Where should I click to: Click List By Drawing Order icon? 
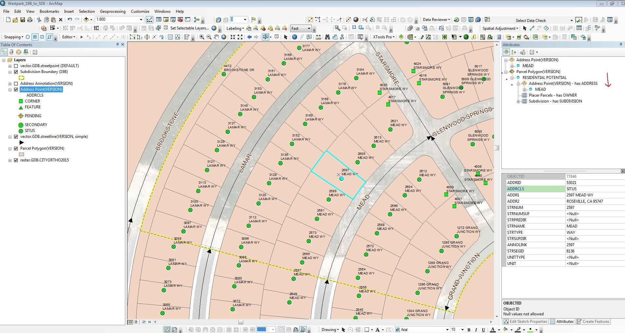4,52
